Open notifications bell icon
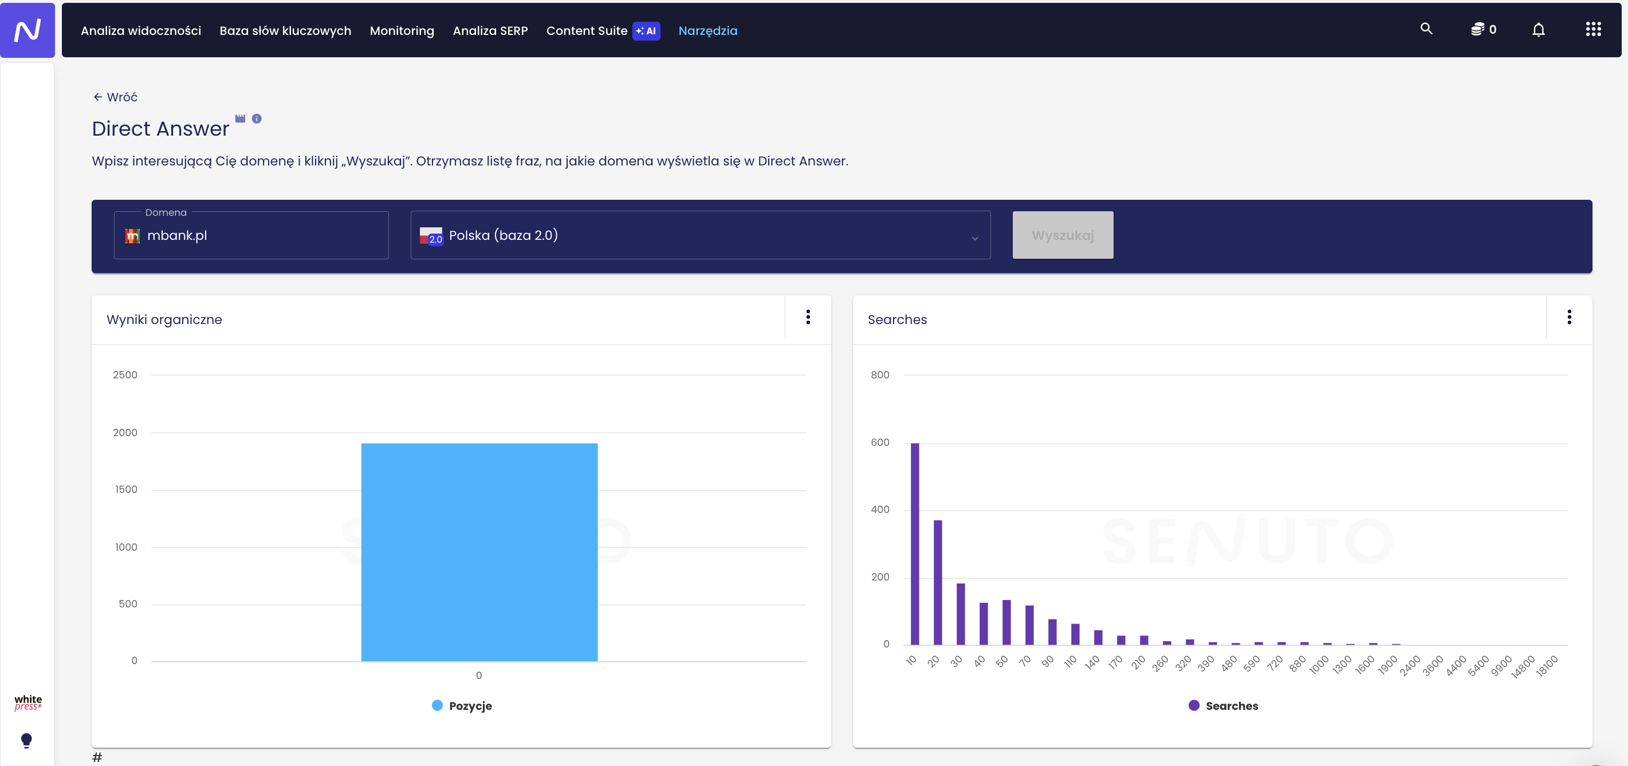Viewport: 1628px width, 766px height. pos(1538,30)
